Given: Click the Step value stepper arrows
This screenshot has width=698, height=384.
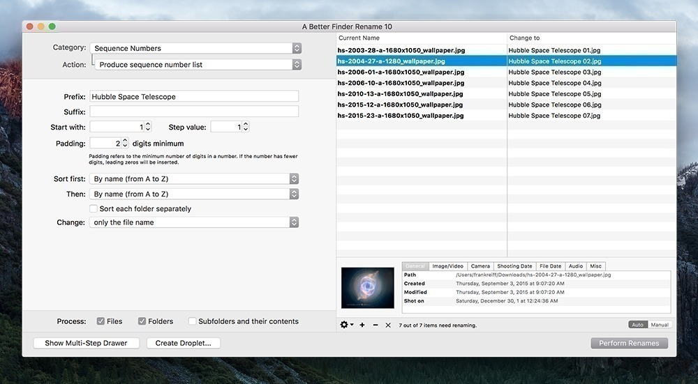Looking at the screenshot, I should pyautogui.click(x=246, y=127).
